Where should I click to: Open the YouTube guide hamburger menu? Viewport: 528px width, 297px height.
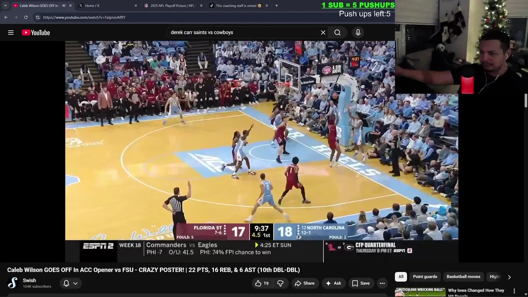pos(11,33)
